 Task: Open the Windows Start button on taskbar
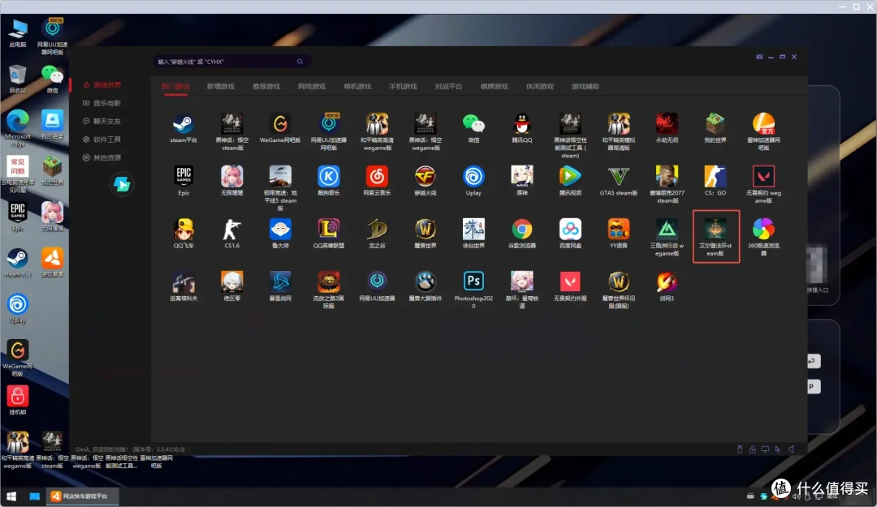[x=11, y=496]
